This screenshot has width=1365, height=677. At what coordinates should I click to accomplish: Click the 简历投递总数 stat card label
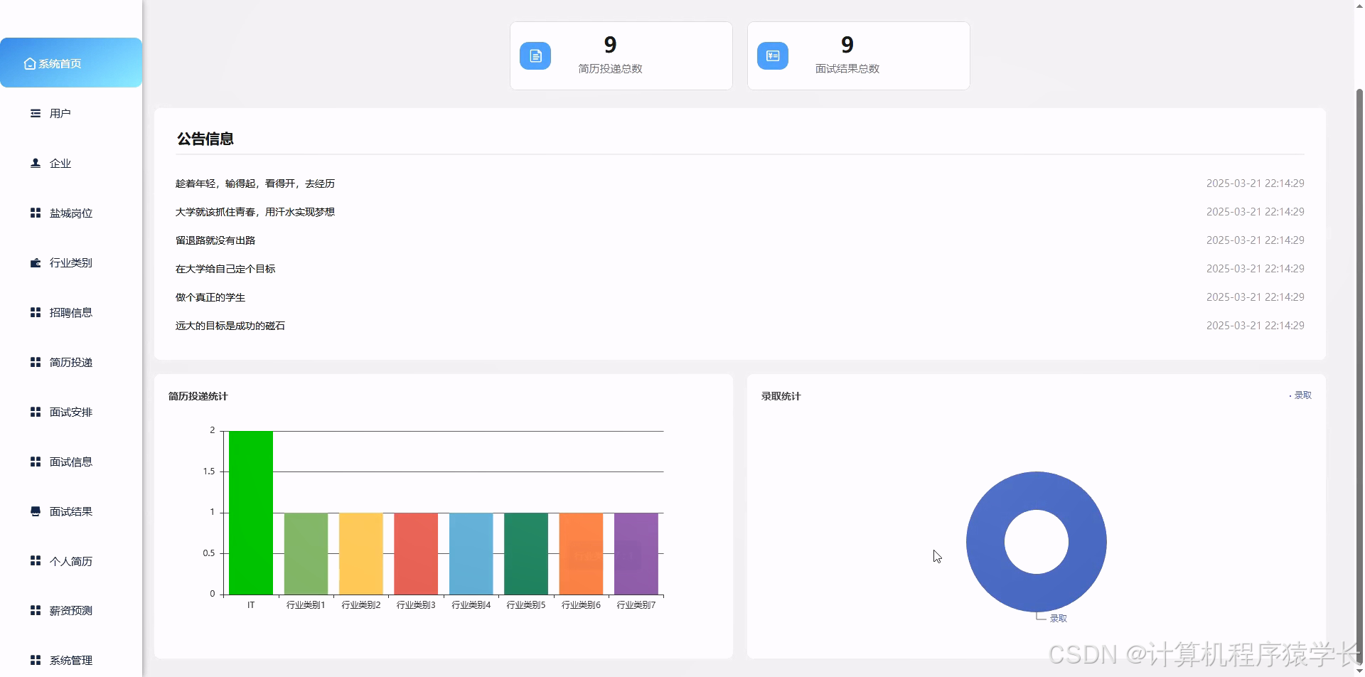click(610, 69)
